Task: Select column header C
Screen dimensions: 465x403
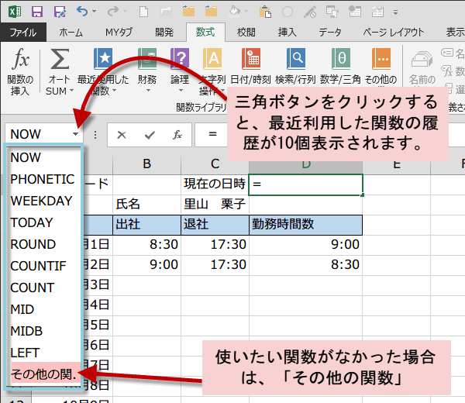Action: 215,164
